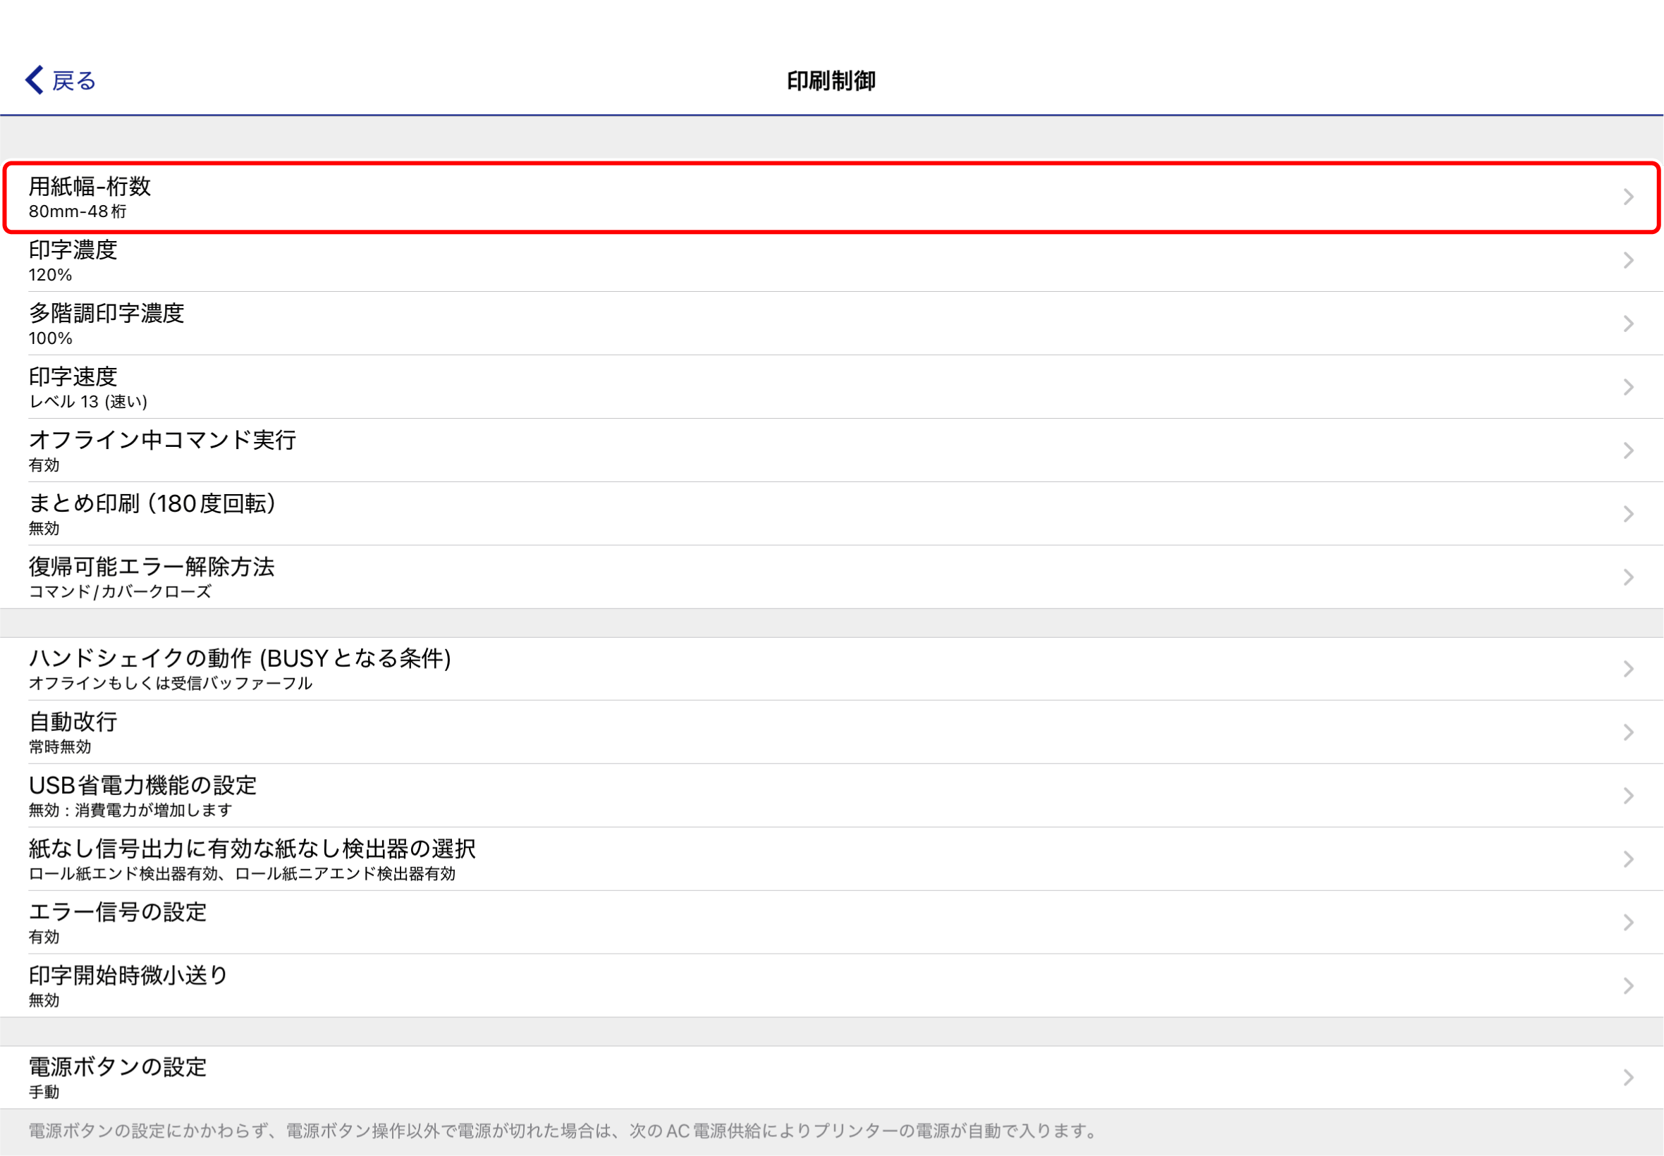This screenshot has width=1664, height=1156.
Task: Click chevron arrow on 自動改行 row
Action: pyautogui.click(x=1629, y=732)
